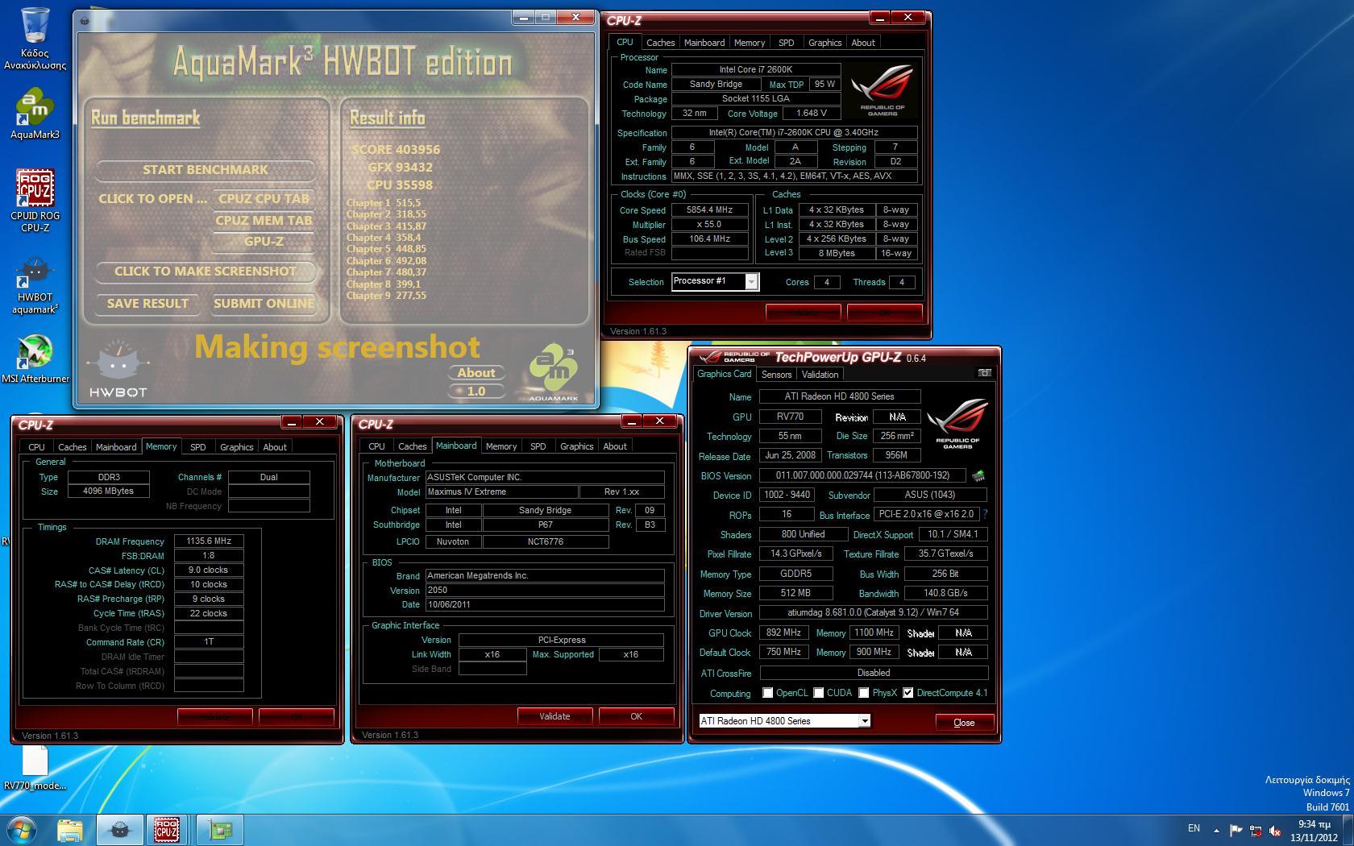Click the Show desktop strip at taskbar end

coord(1348,830)
